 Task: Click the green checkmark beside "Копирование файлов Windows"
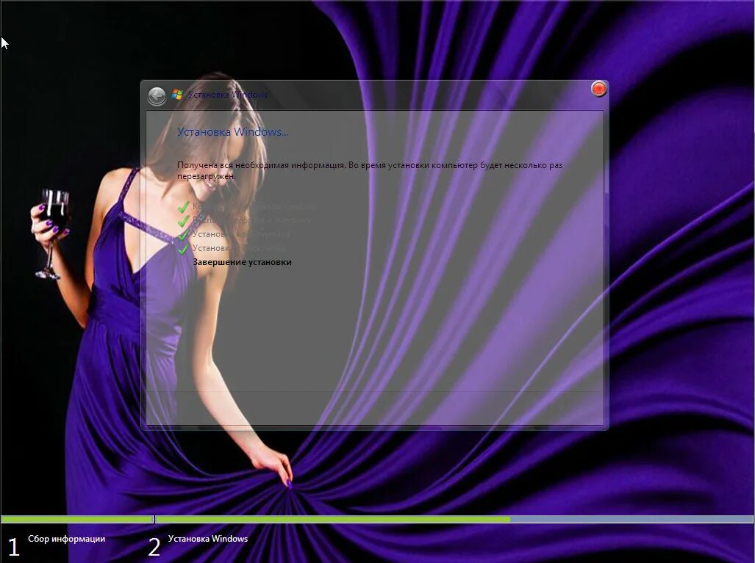coord(183,207)
